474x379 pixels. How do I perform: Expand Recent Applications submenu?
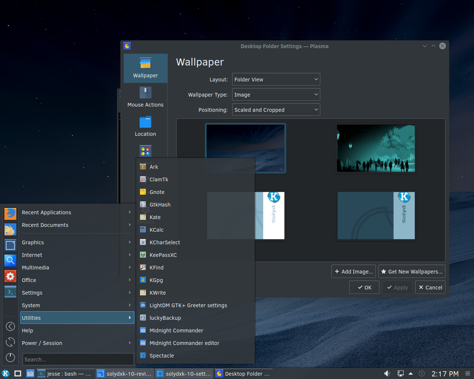point(77,212)
